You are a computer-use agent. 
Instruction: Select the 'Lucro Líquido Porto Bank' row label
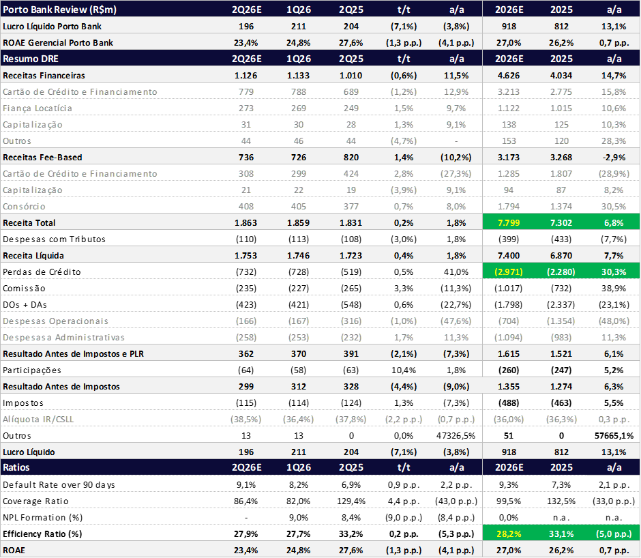click(52, 26)
